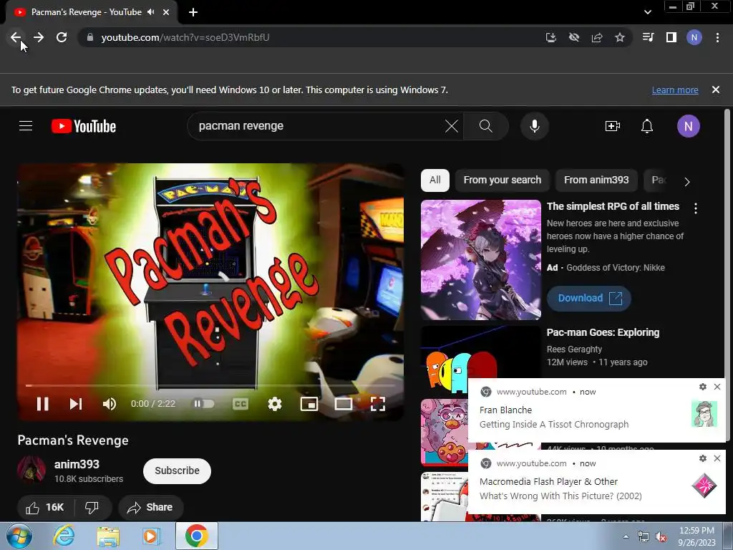Open Windows Explorer folder in the taskbar
The width and height of the screenshot is (733, 550).
point(108,536)
